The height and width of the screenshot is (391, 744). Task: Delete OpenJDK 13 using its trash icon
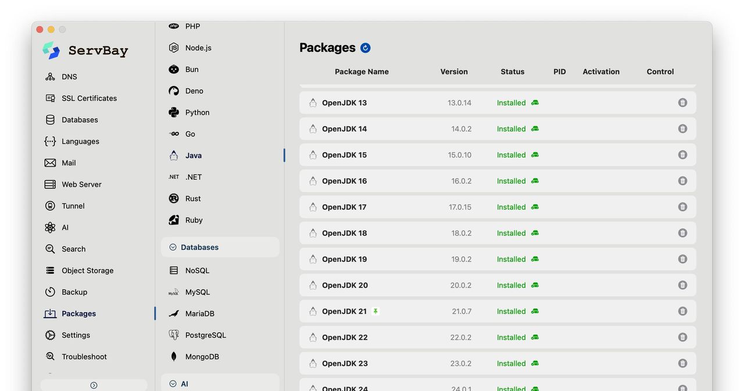[x=682, y=103]
